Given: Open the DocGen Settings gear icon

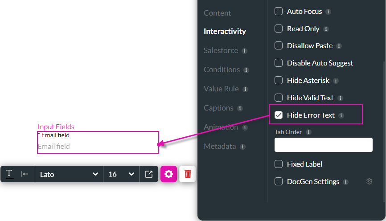Looking at the screenshot, I should [x=369, y=181].
